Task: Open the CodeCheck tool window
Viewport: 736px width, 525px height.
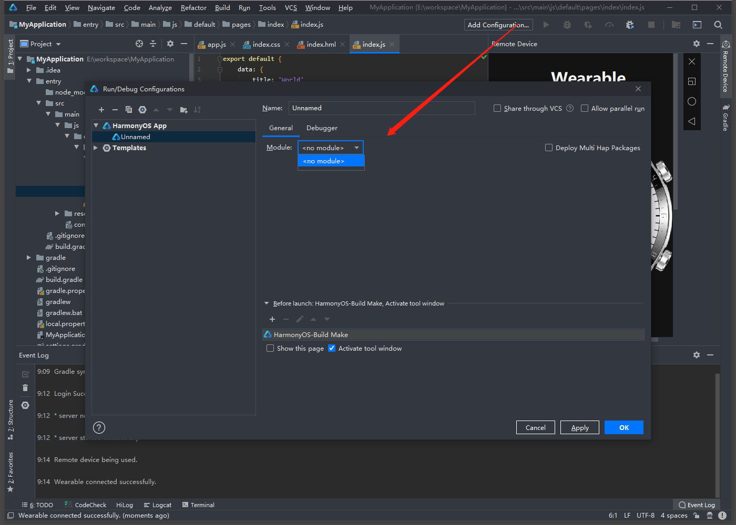Action: [85, 505]
